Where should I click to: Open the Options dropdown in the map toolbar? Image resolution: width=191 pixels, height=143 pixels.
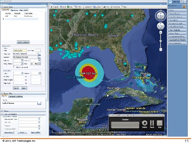88,7
